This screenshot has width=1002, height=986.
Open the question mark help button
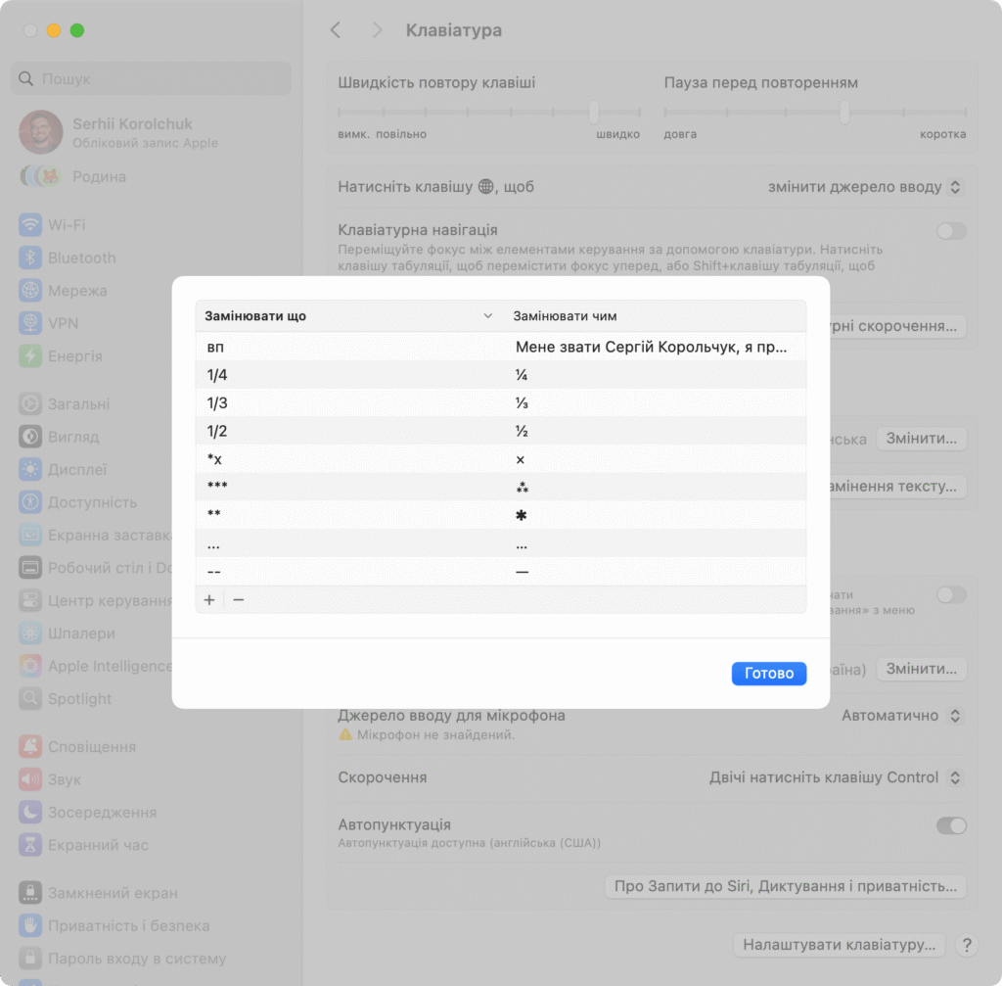[966, 945]
